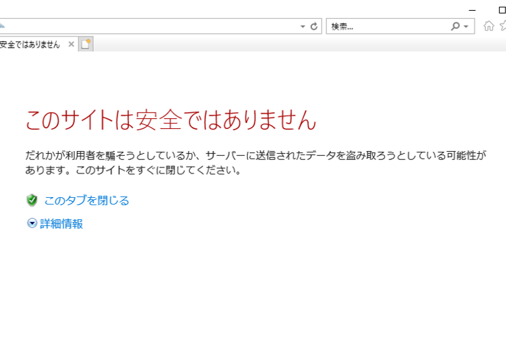This screenshot has width=506, height=353.
Task: Click the refresh page icon
Action: click(314, 26)
